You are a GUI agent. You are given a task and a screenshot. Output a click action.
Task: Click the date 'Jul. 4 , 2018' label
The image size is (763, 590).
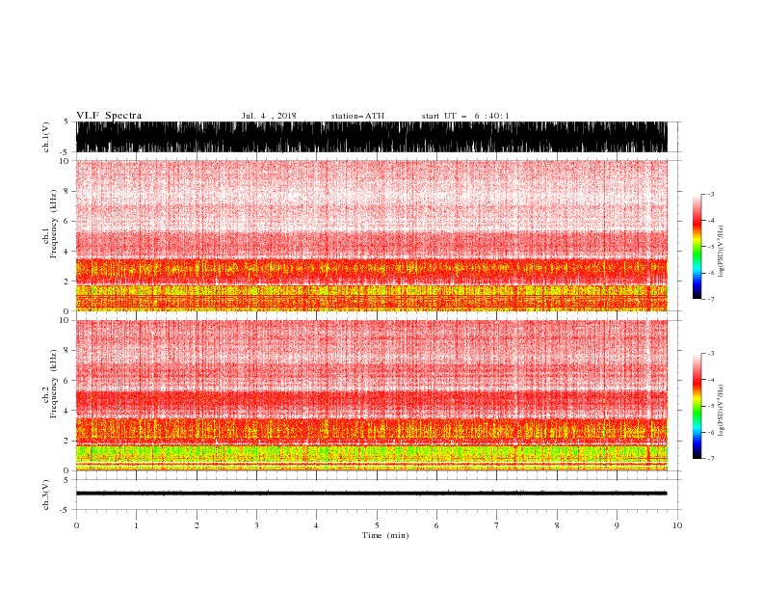[269, 116]
